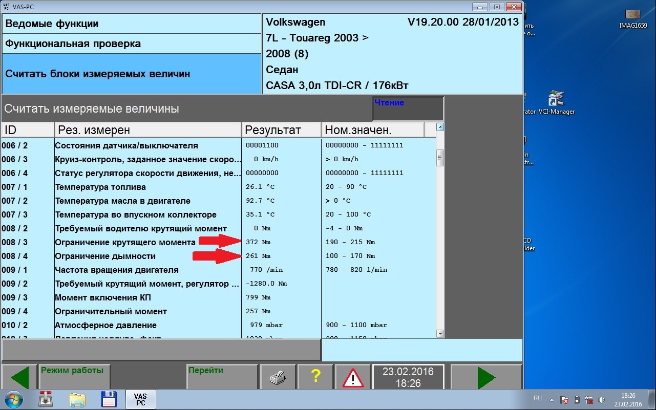Switch to the VAS PC taskbar button

(x=140, y=399)
